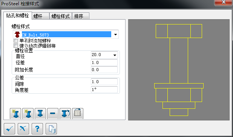Focus the 间隙 tolerance input field
Screen dimensions: 233x137
[104, 82]
